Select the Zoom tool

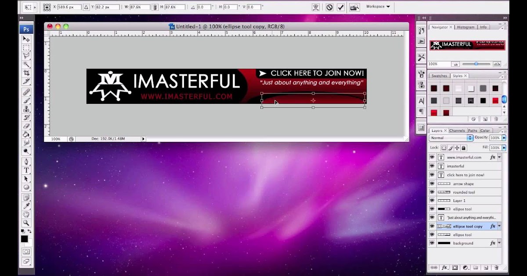[x=26, y=223]
